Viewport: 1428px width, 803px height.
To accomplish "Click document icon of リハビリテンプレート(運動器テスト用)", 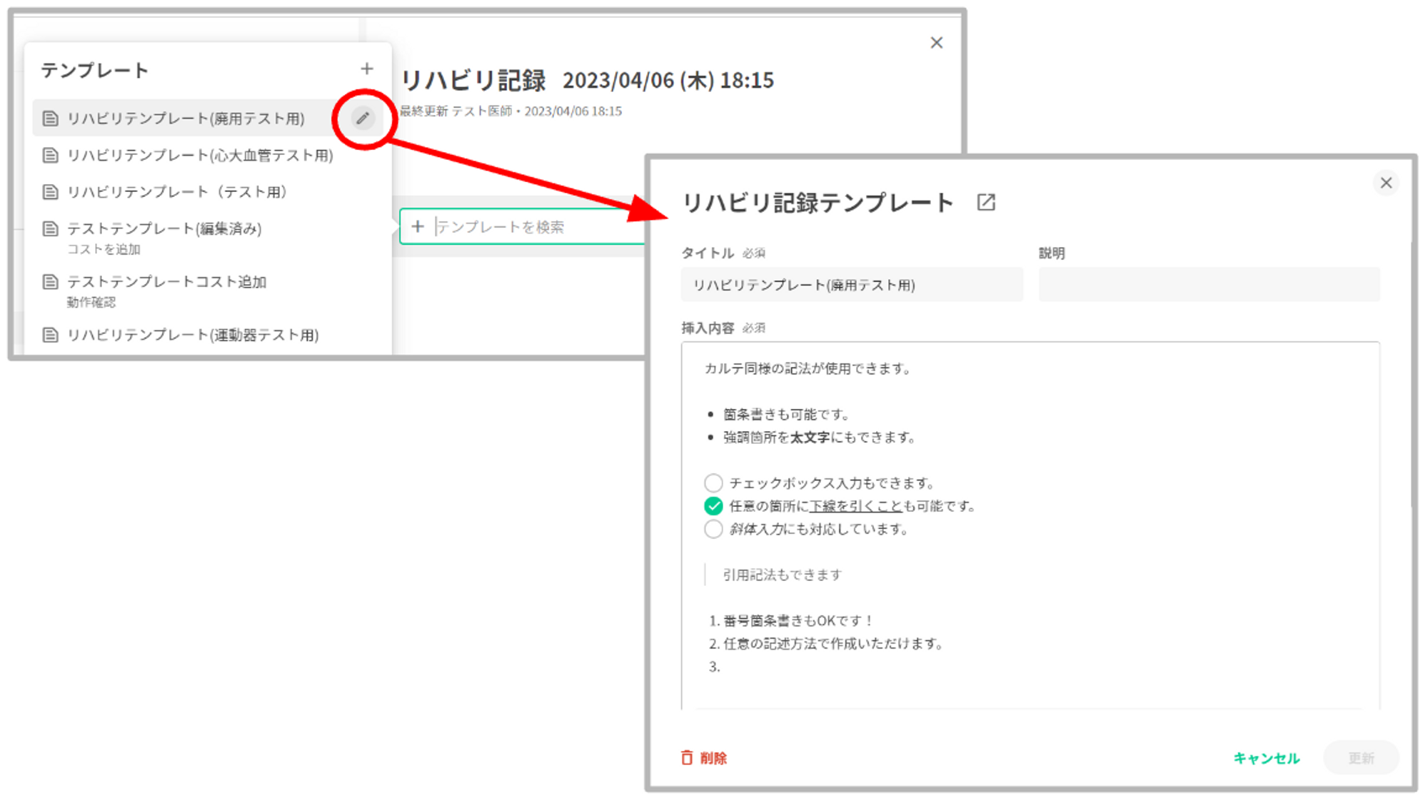I will [x=50, y=335].
